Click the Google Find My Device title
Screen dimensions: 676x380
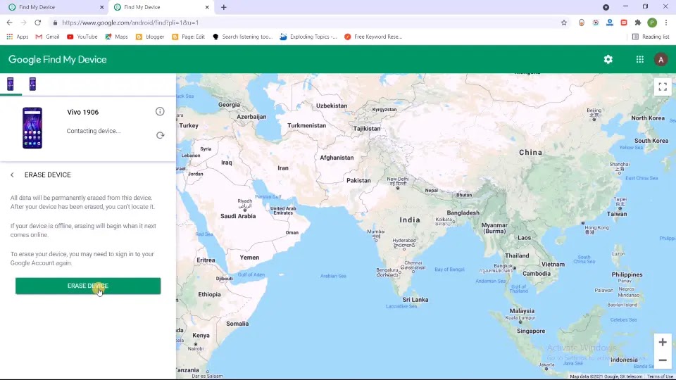pyautogui.click(x=57, y=59)
